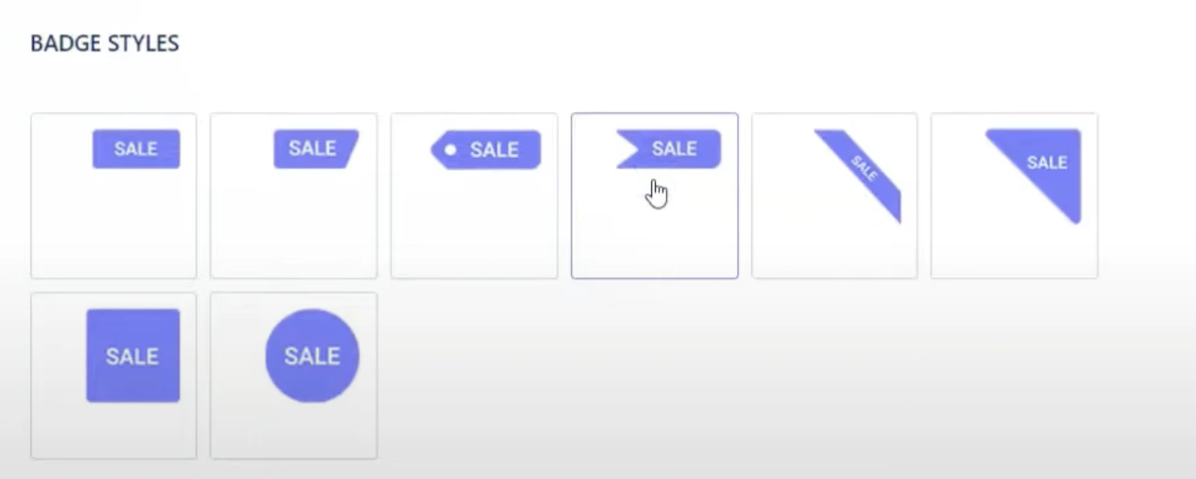
Task: Pick the price tag SALE badge
Action: pos(486,150)
